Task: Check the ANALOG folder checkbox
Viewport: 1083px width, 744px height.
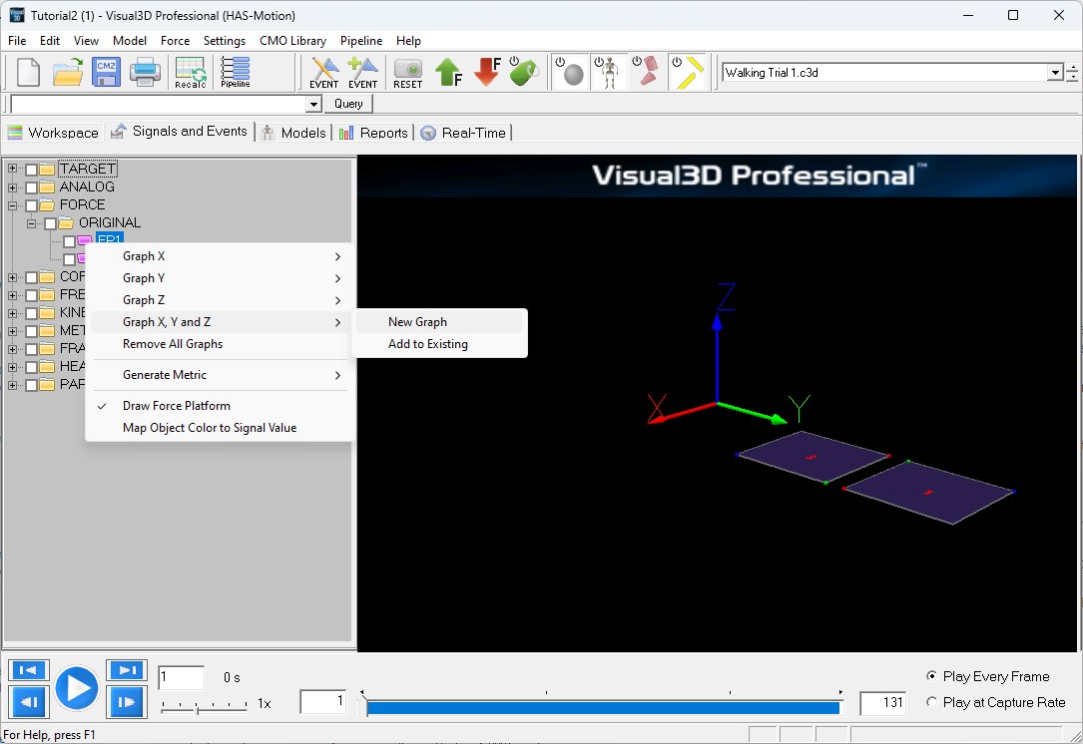Action: pos(31,187)
